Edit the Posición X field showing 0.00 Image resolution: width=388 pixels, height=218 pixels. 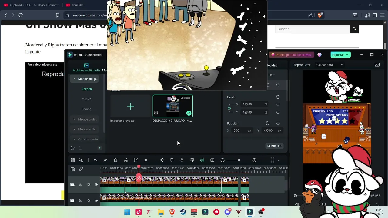242,130
